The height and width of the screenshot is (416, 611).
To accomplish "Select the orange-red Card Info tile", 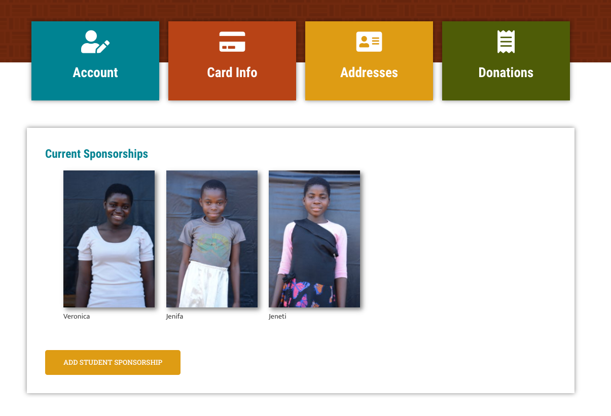I will click(232, 61).
